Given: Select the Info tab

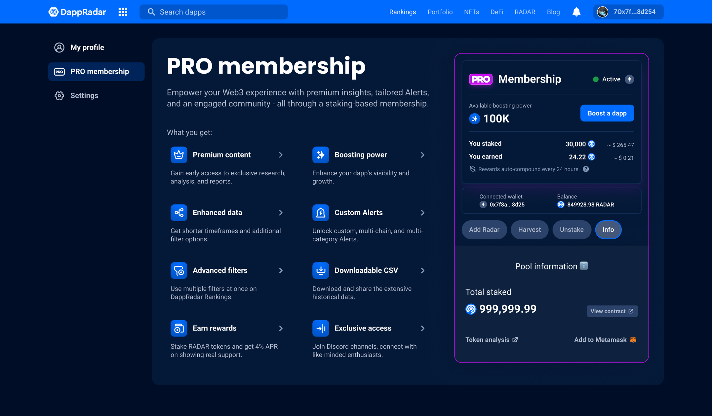Looking at the screenshot, I should [x=608, y=229].
